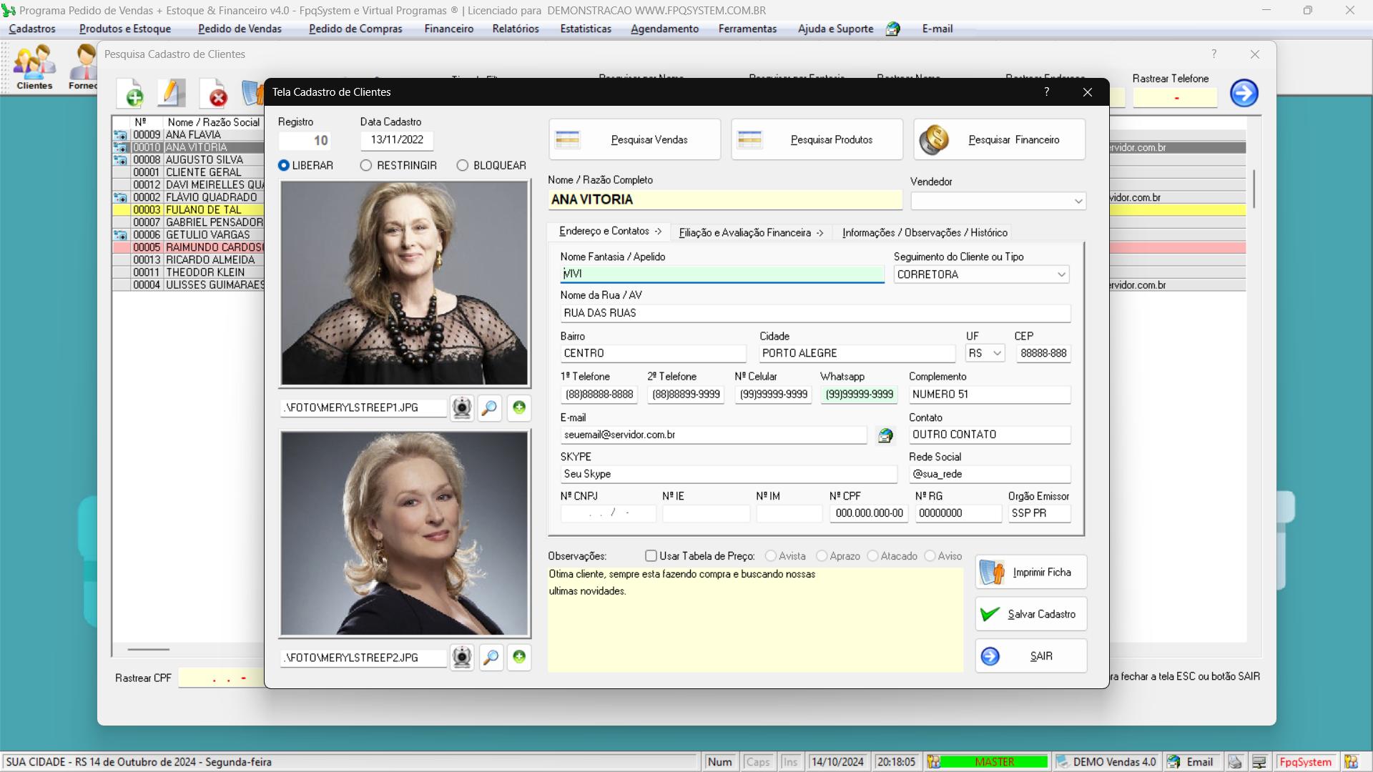Click the webcam icon beside MERYLSTREEP1.JPG
Viewport: 1373px width, 772px height.
462,408
